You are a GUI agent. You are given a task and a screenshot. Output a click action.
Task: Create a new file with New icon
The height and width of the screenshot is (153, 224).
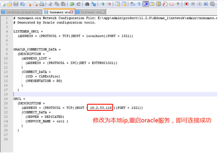3,4
